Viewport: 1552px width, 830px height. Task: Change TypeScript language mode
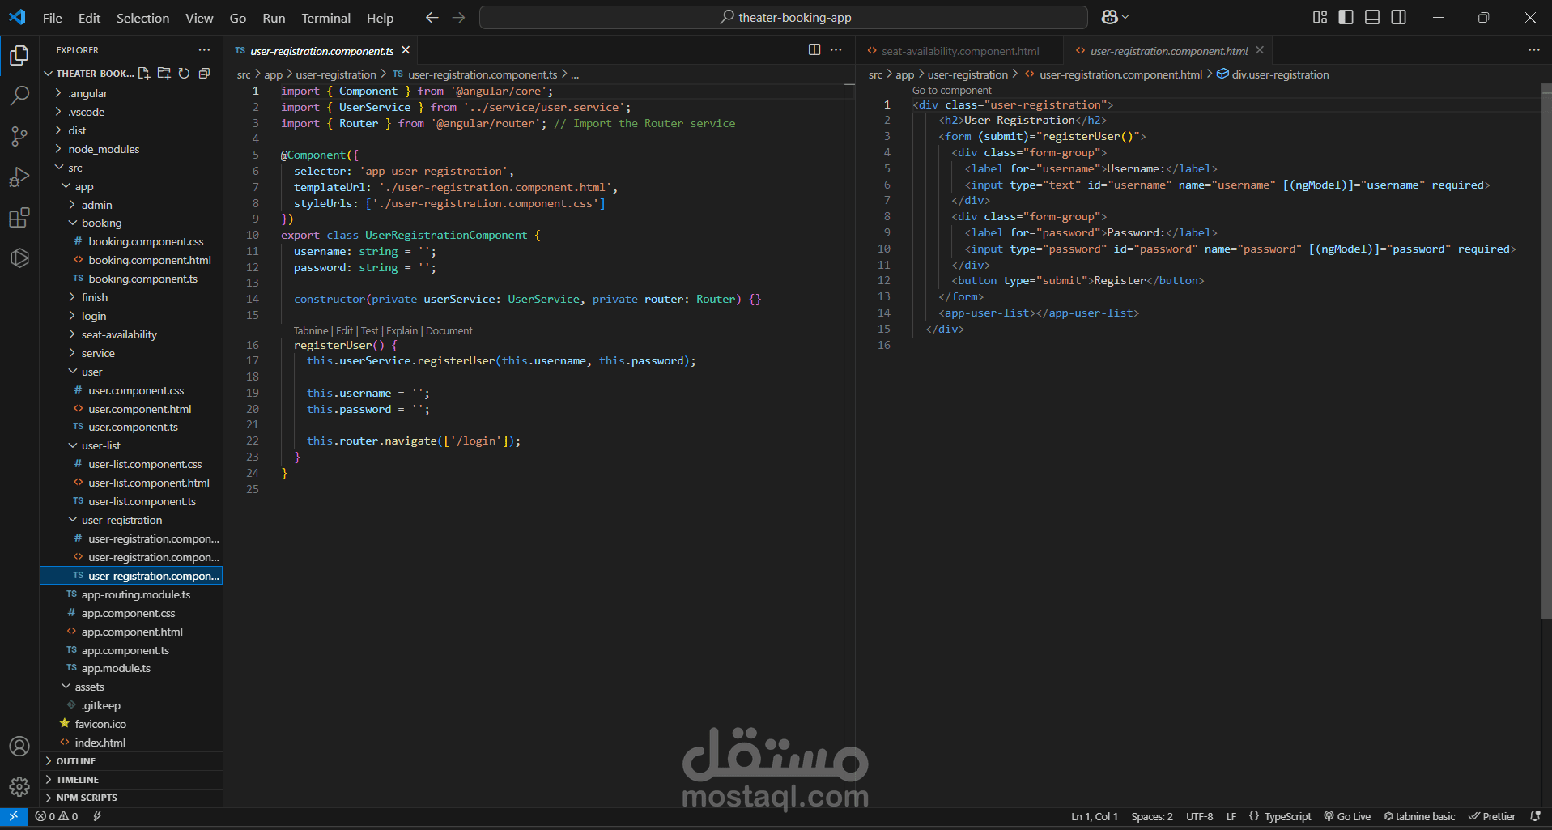1287,816
